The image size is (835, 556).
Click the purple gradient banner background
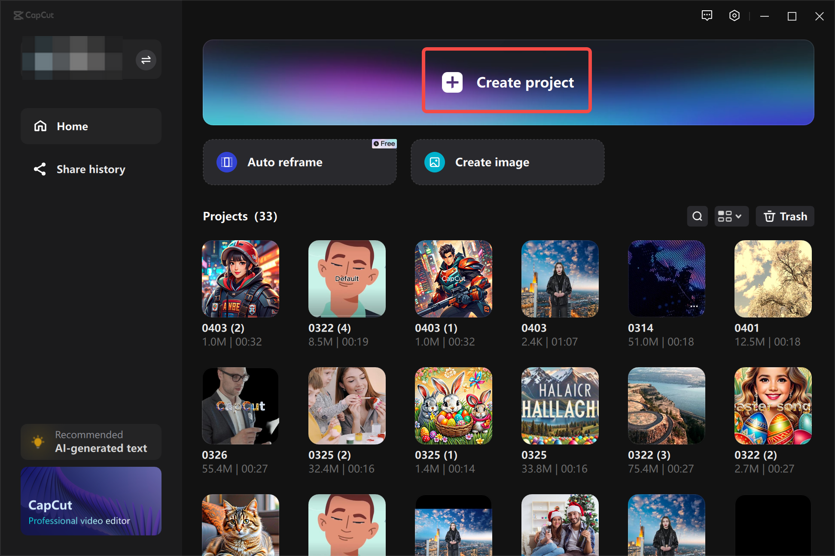pyautogui.click(x=301, y=82)
